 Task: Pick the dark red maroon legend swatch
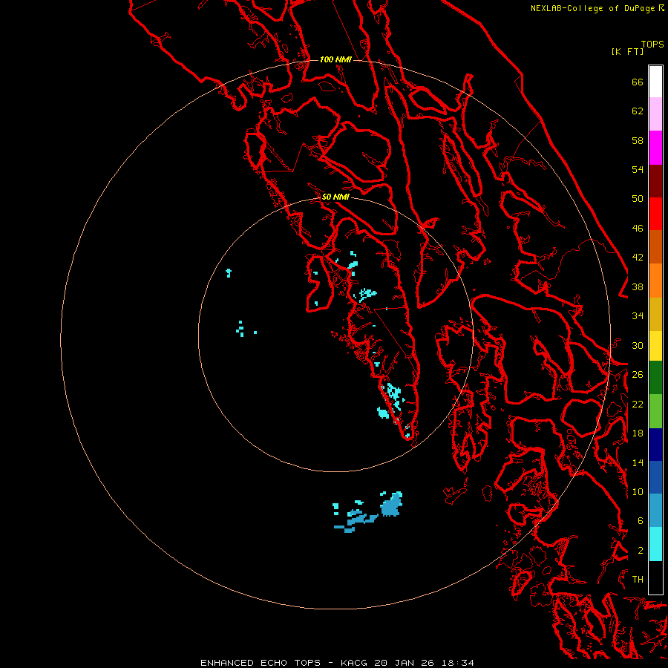click(655, 180)
